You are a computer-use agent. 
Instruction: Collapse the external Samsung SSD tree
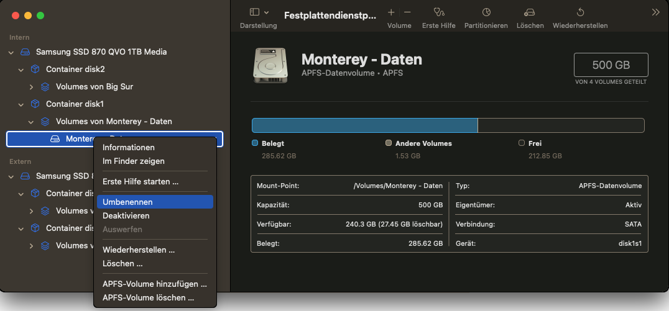click(x=11, y=176)
